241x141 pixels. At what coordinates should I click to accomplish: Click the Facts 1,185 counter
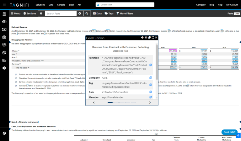tap(233, 13)
